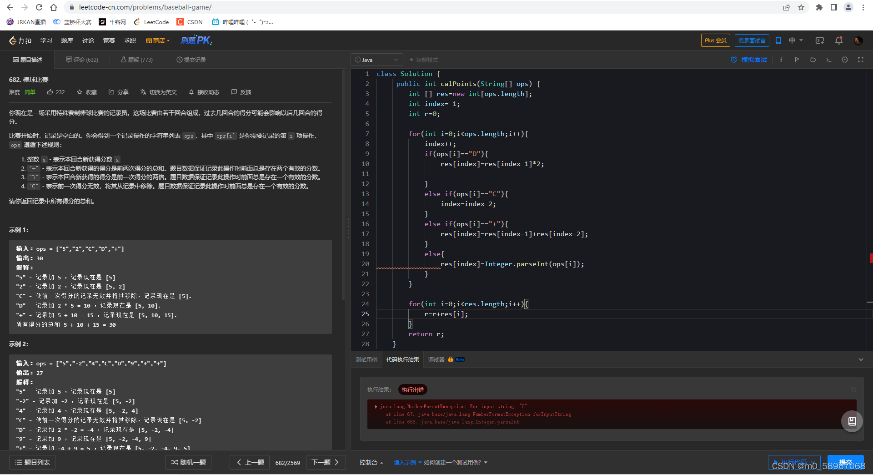Go to 下一题 next problem
Image resolution: width=873 pixels, height=475 pixels.
click(326, 462)
